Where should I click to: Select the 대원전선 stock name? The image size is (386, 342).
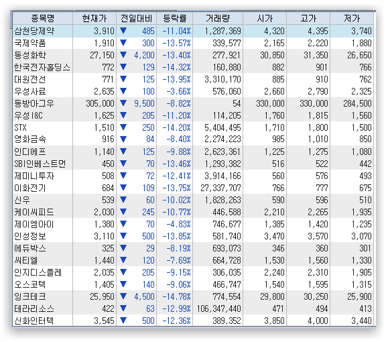[30, 79]
